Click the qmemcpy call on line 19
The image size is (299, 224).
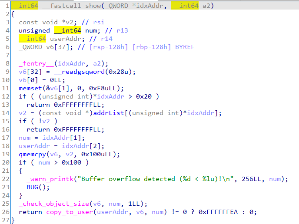33,154
